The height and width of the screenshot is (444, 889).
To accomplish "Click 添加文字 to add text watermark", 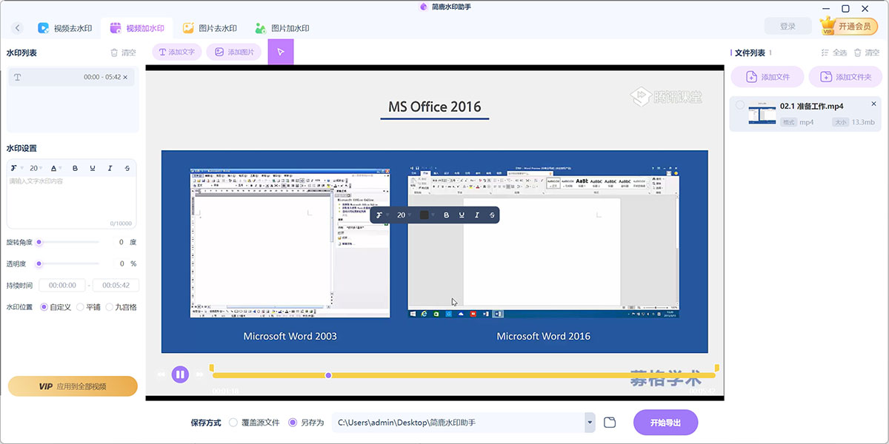I will coord(176,53).
